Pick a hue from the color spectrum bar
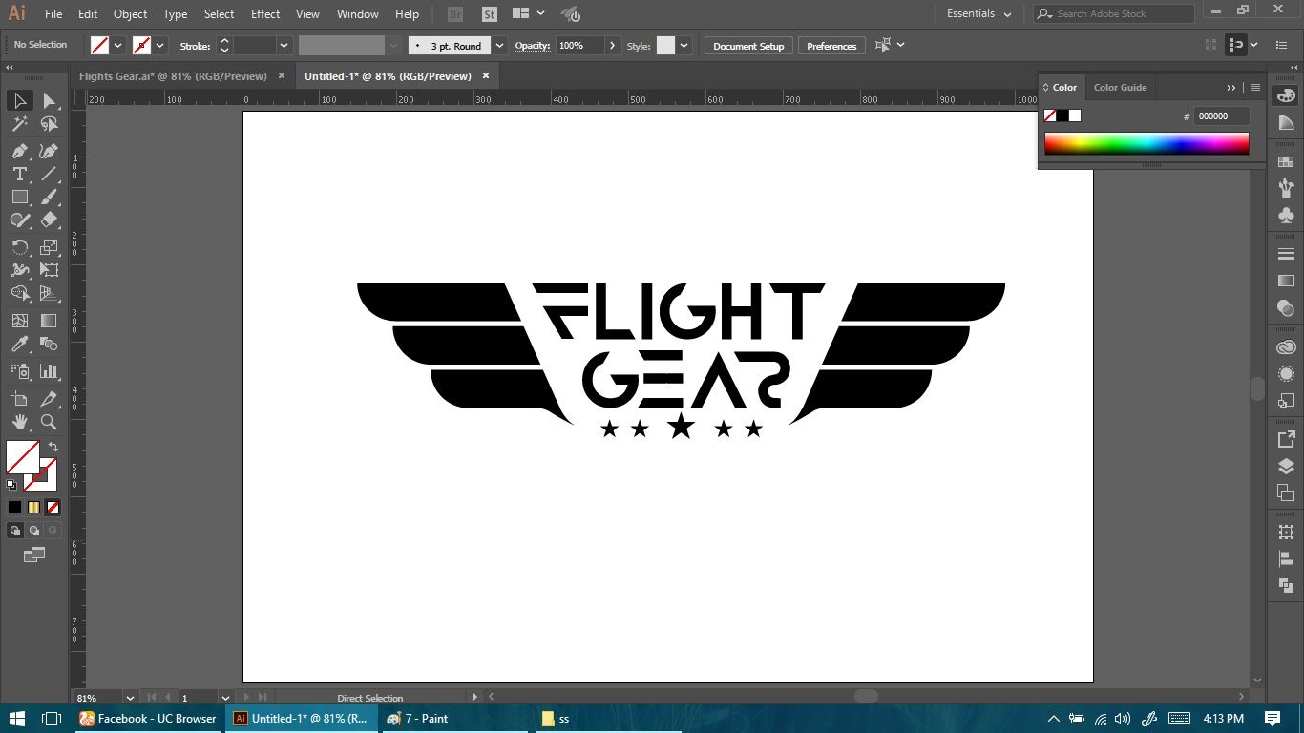 pos(1146,144)
